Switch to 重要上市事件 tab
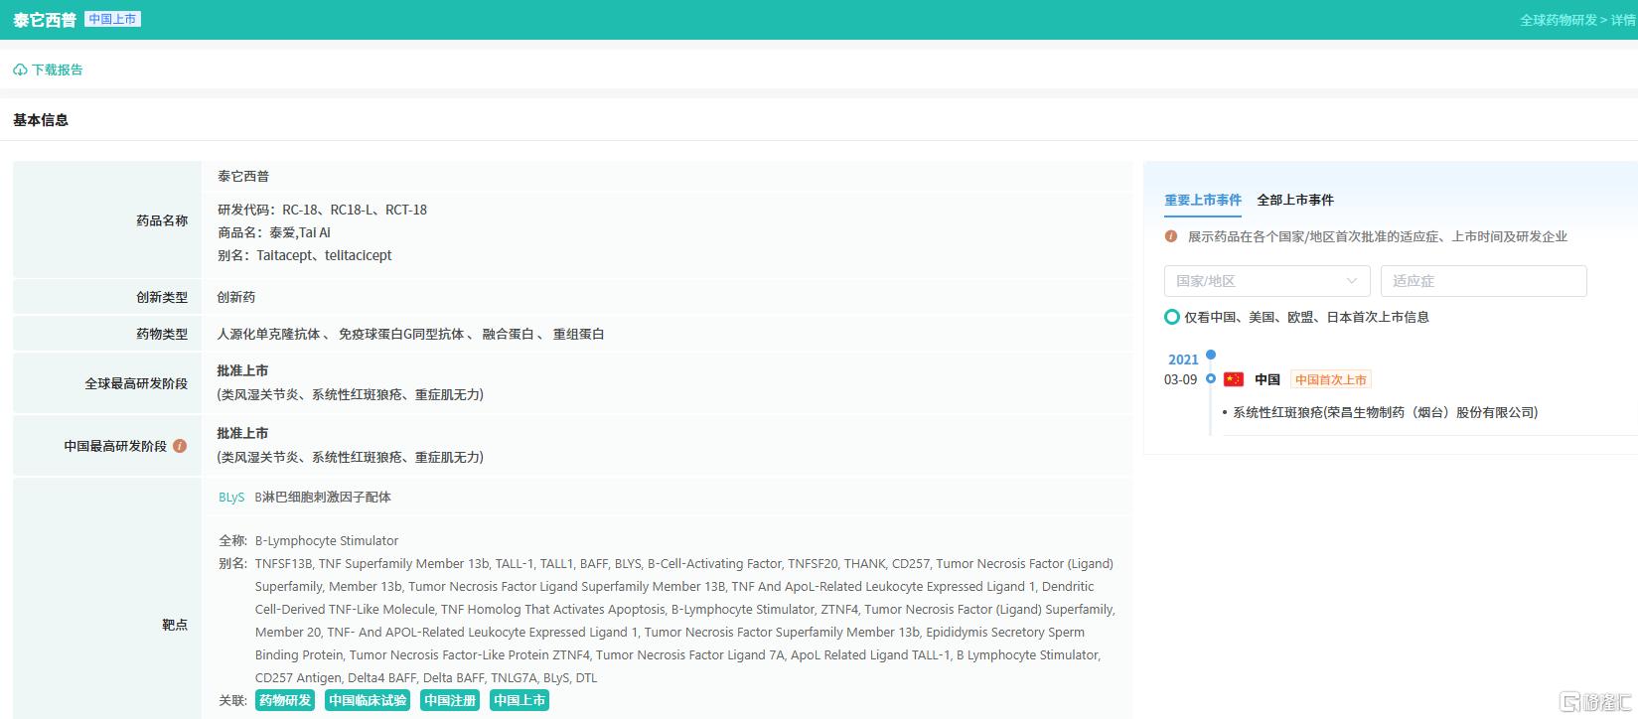Viewport: 1638px width, 719px height. coord(1203,200)
